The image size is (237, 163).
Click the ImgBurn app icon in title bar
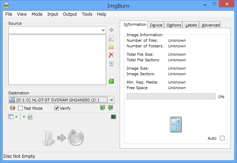click(6, 5)
